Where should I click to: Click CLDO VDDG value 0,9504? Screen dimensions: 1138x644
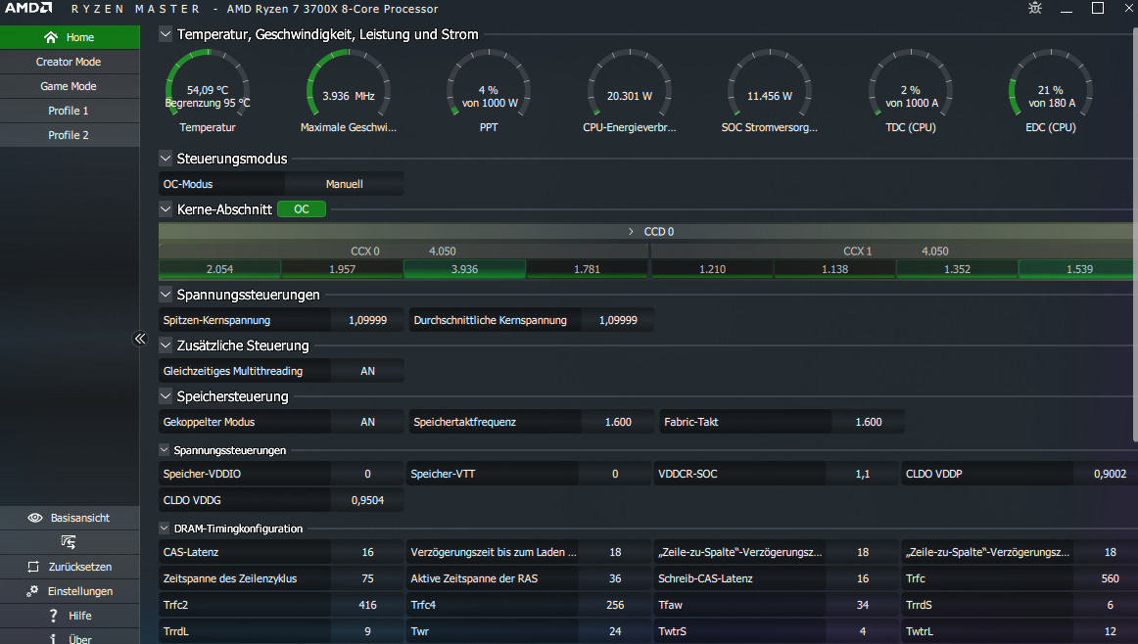[x=367, y=500]
